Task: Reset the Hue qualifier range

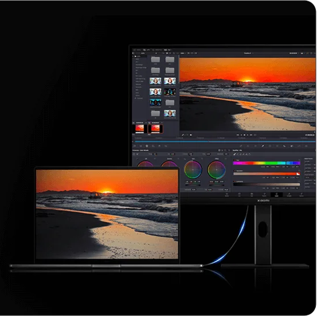Action: click(x=299, y=160)
